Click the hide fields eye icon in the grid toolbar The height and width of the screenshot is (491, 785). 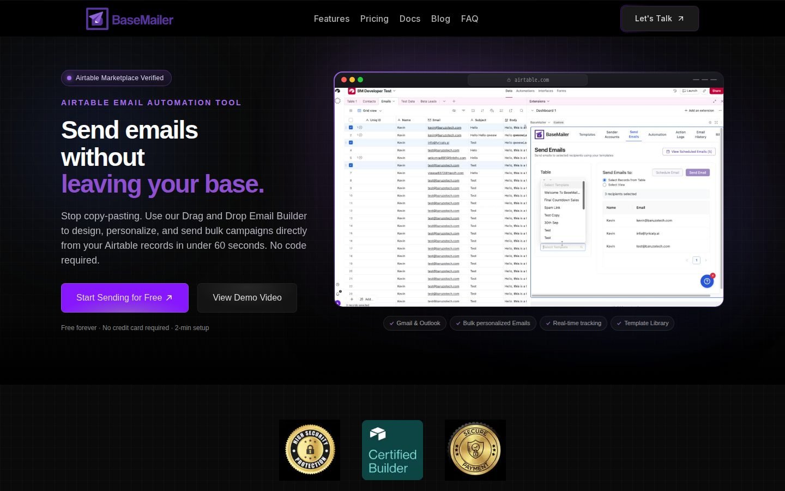[454, 111]
